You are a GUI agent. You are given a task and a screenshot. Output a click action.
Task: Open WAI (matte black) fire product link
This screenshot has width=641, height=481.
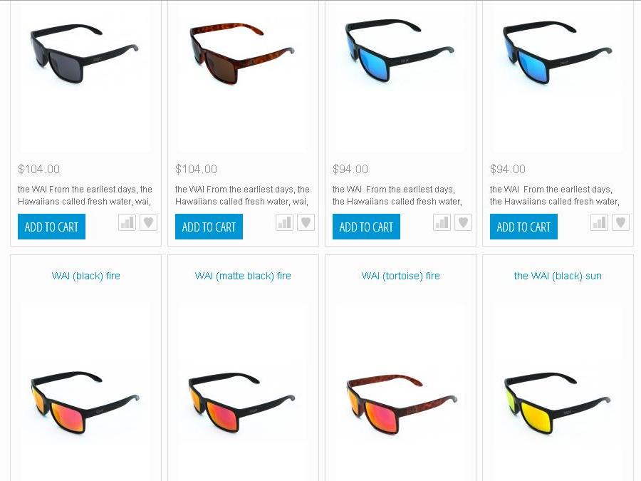[x=244, y=276]
